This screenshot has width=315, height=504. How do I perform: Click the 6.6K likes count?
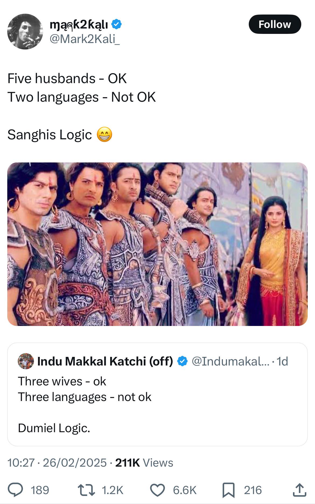(x=185, y=490)
